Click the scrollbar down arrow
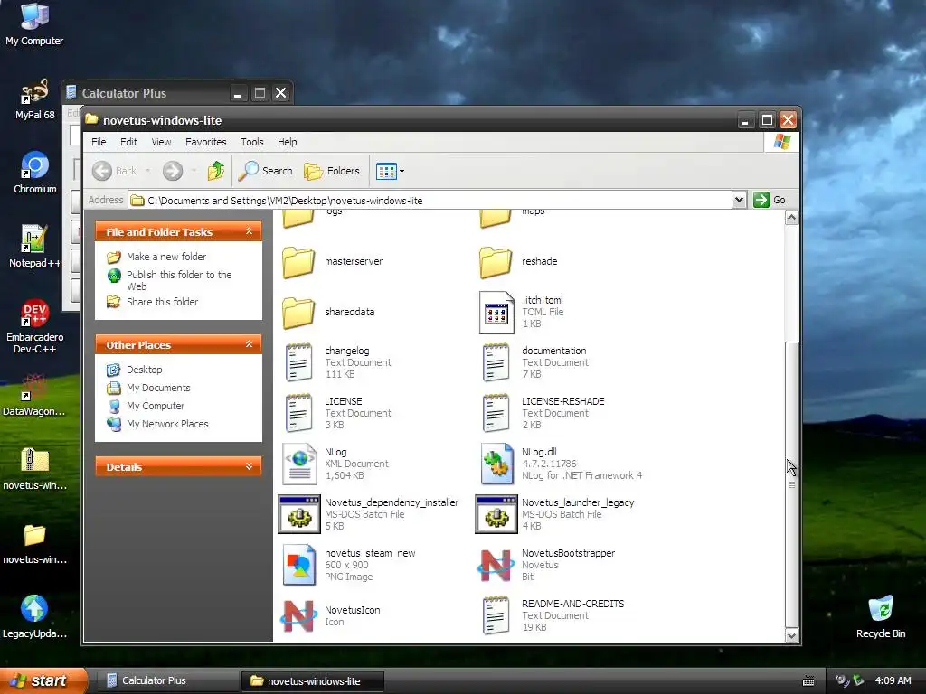The image size is (926, 694). pyautogui.click(x=791, y=635)
